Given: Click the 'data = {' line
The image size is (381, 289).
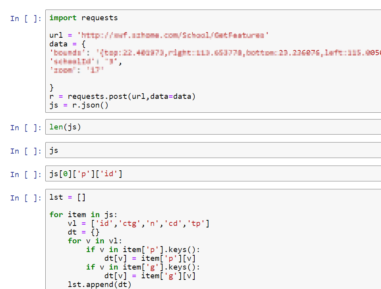Looking at the screenshot, I should (x=68, y=44).
